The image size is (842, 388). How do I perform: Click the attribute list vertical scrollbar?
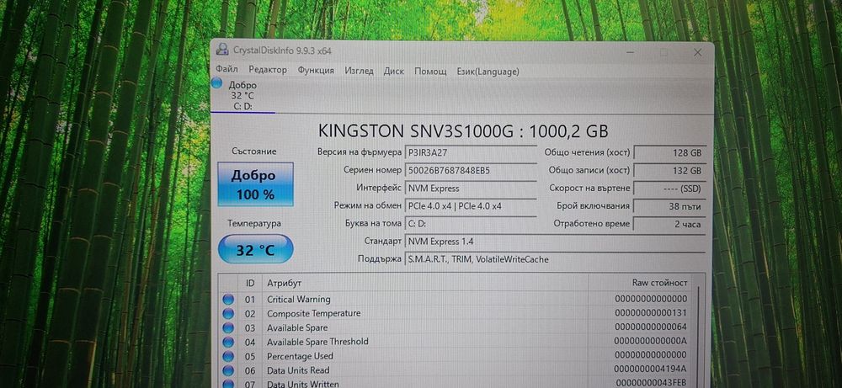698,337
